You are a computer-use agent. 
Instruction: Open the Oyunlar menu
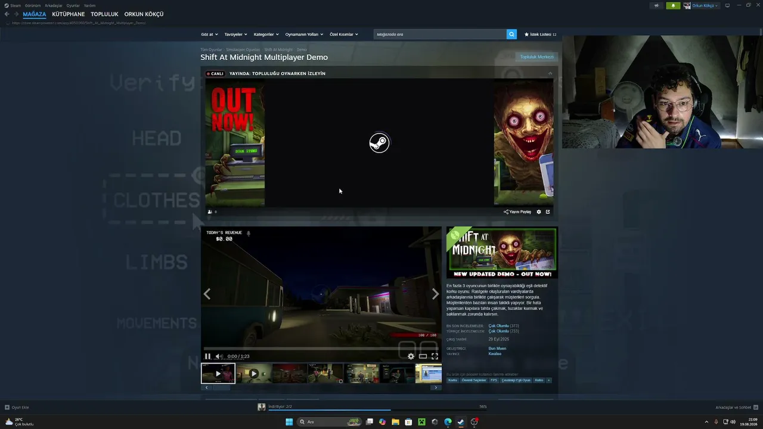(73, 5)
